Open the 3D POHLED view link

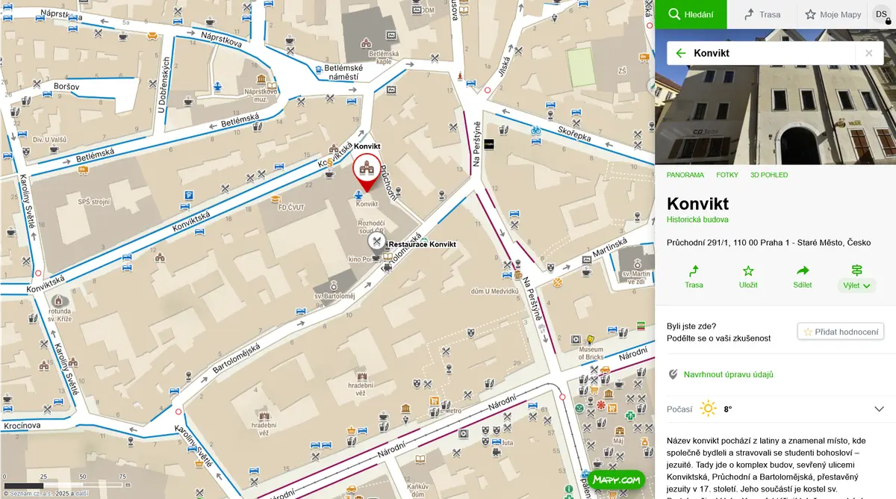(x=769, y=175)
